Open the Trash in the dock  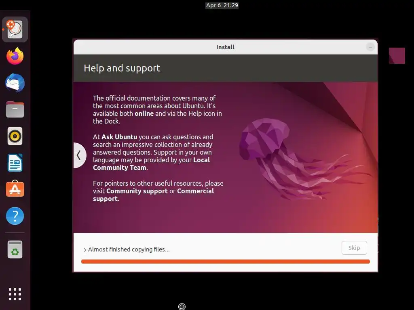[x=15, y=249]
